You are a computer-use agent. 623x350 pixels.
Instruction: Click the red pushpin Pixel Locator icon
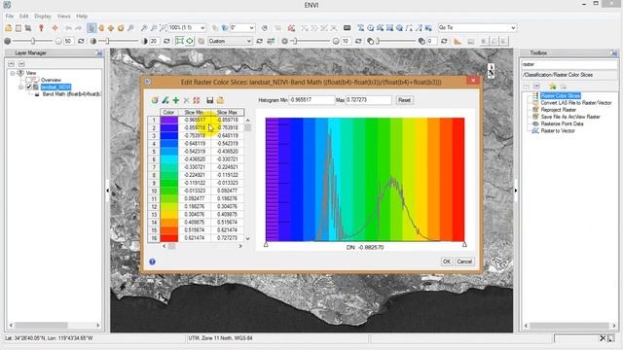41,28
